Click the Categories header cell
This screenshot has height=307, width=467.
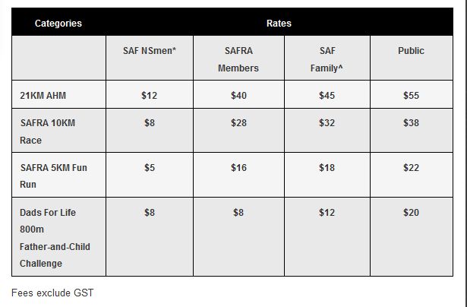(58, 24)
